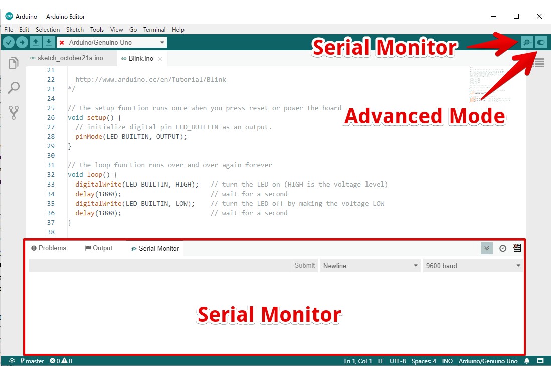The width and height of the screenshot is (551, 366).
Task: Select the Serial Monitor panel tab
Action: [x=155, y=248]
